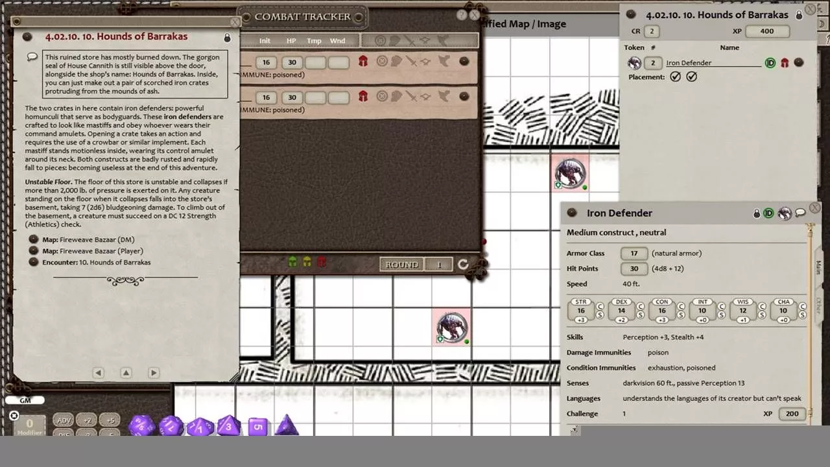Click token portrait icon on Iron Defender sheet

pyautogui.click(x=785, y=213)
